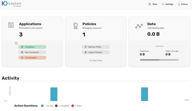Filter by 1 Unmanaged application
Viewport: 192px width, 111px height.
[x=32, y=58]
